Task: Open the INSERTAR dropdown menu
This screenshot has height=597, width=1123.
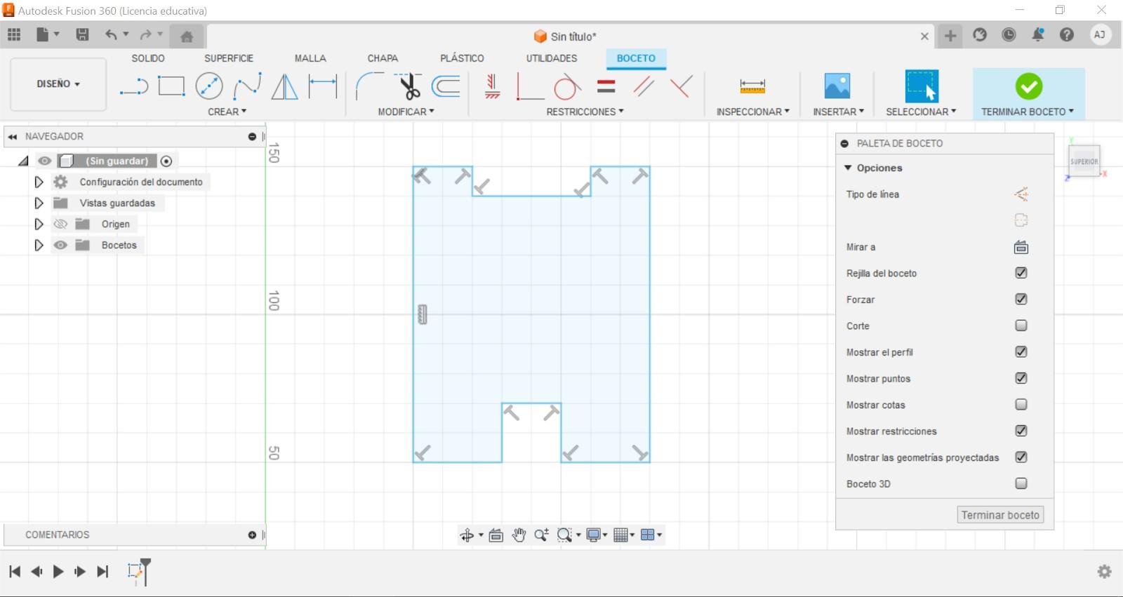Action: tap(838, 112)
